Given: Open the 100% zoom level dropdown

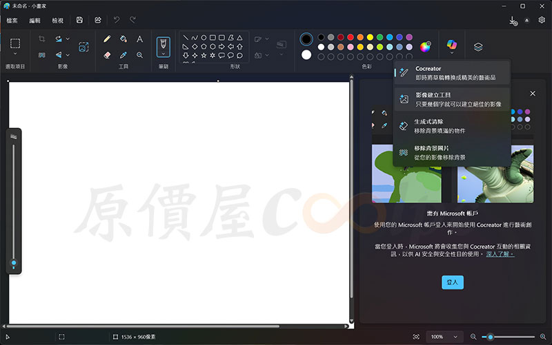Looking at the screenshot, I should click(x=442, y=337).
